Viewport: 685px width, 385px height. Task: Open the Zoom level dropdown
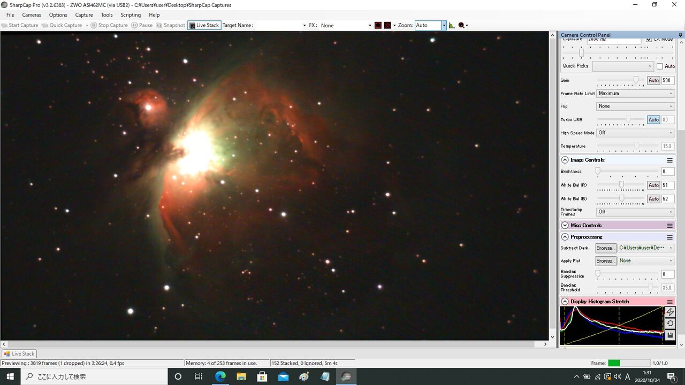tap(444, 25)
